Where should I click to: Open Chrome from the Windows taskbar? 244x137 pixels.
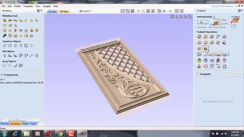[x=60, y=134]
